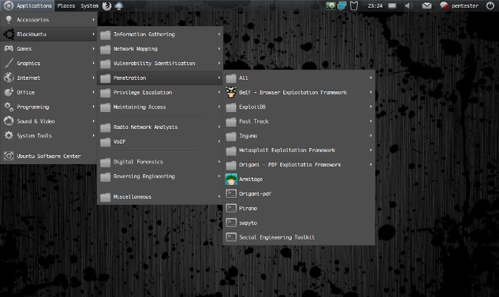The image size is (499, 297).
Task: Launch the Firefox shortcut in top panel
Action: click(107, 5)
